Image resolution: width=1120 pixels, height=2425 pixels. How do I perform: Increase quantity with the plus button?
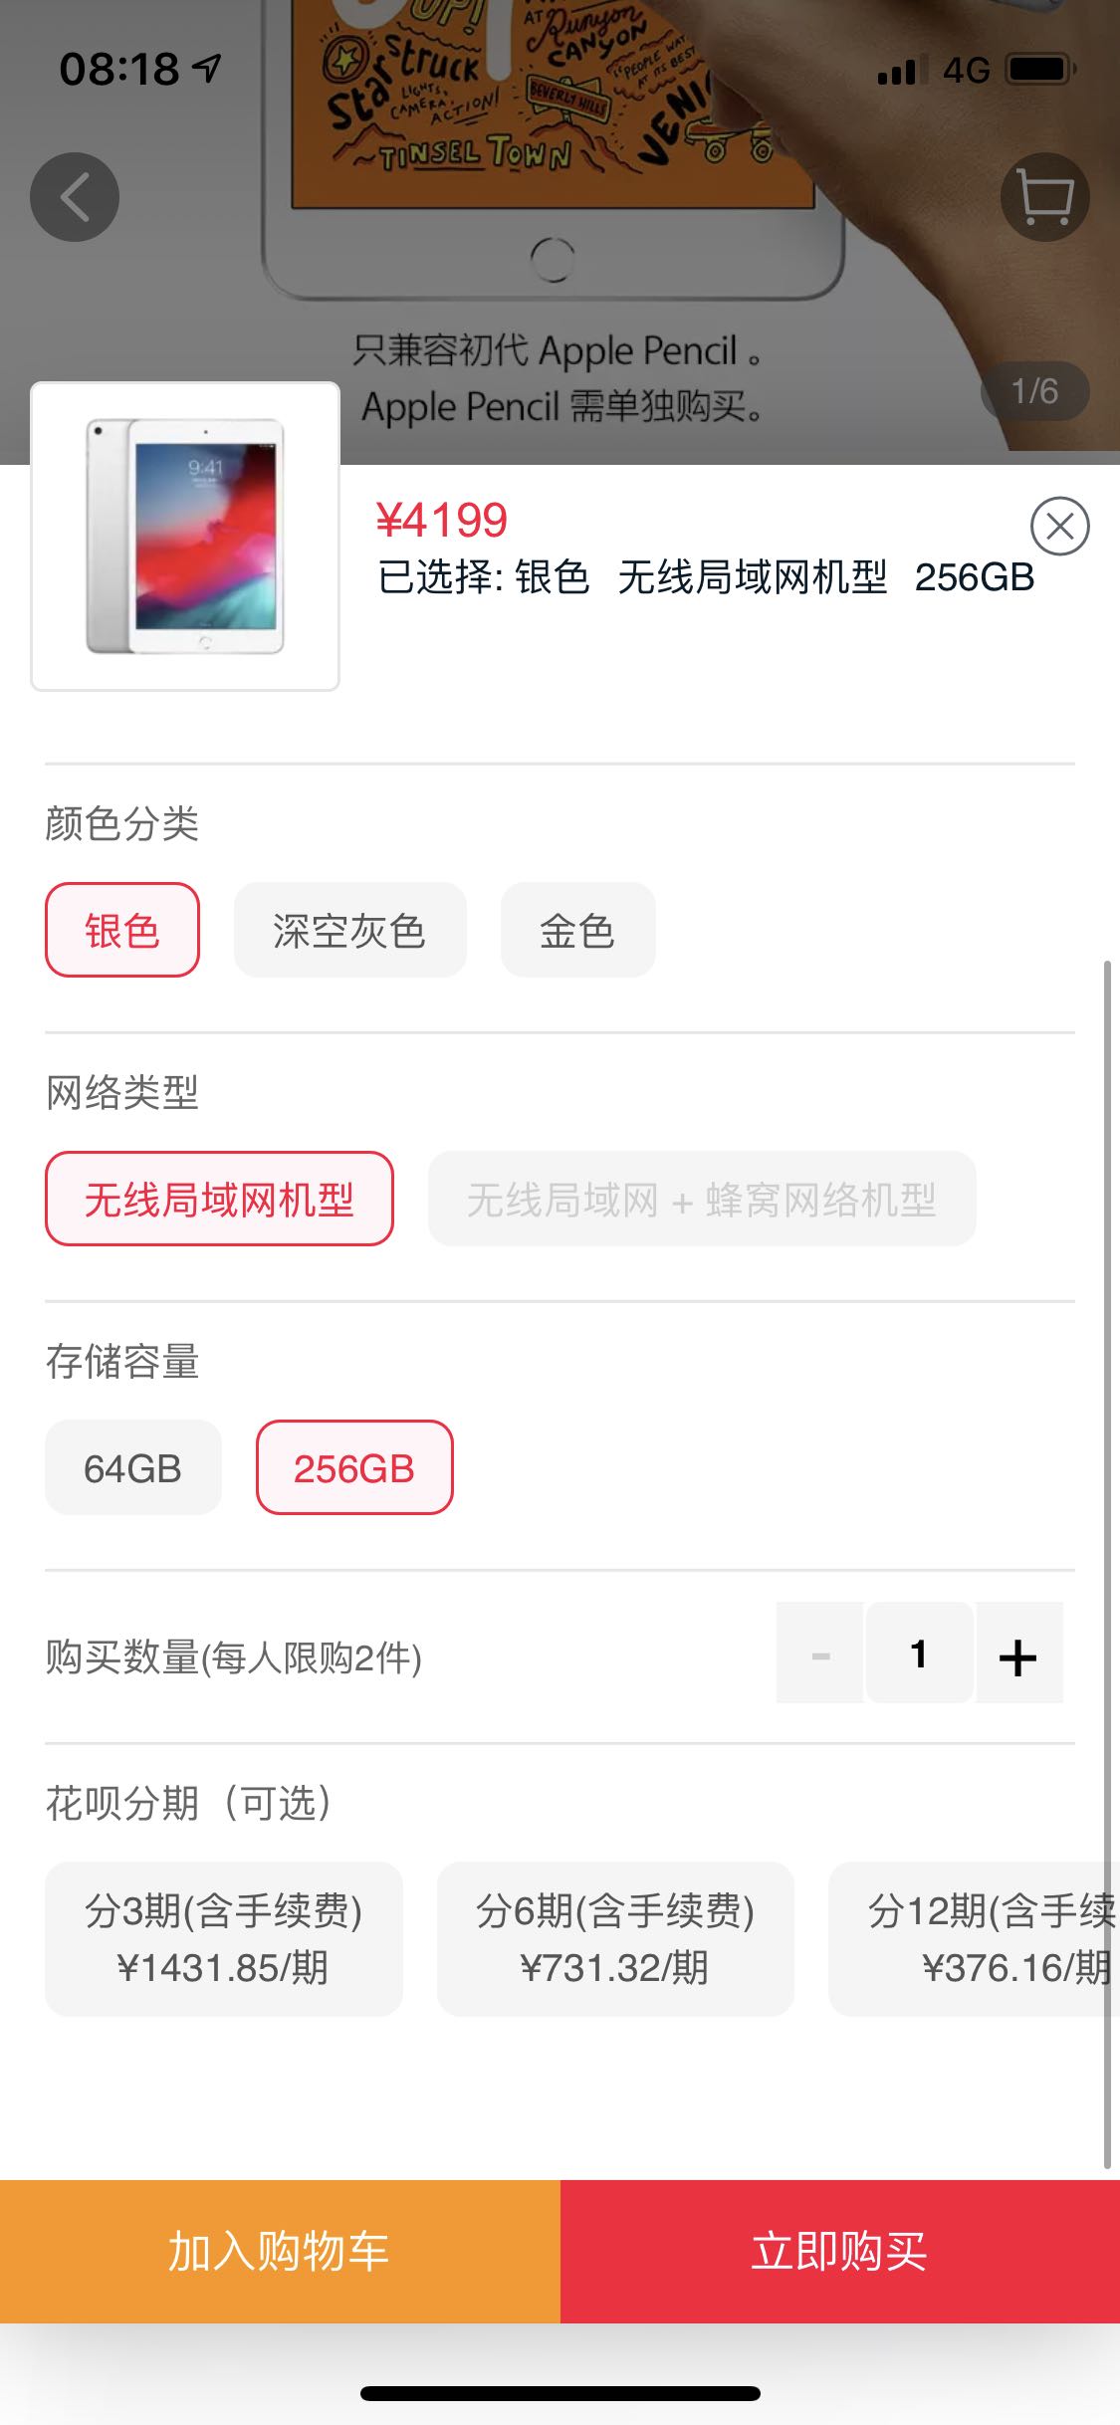1018,1654
